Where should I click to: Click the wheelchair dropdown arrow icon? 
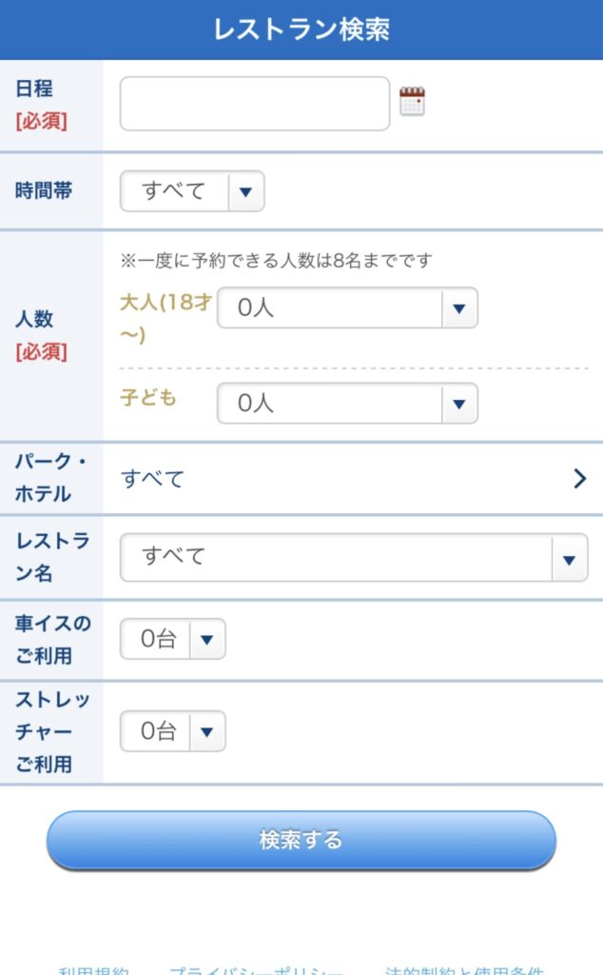(x=207, y=640)
